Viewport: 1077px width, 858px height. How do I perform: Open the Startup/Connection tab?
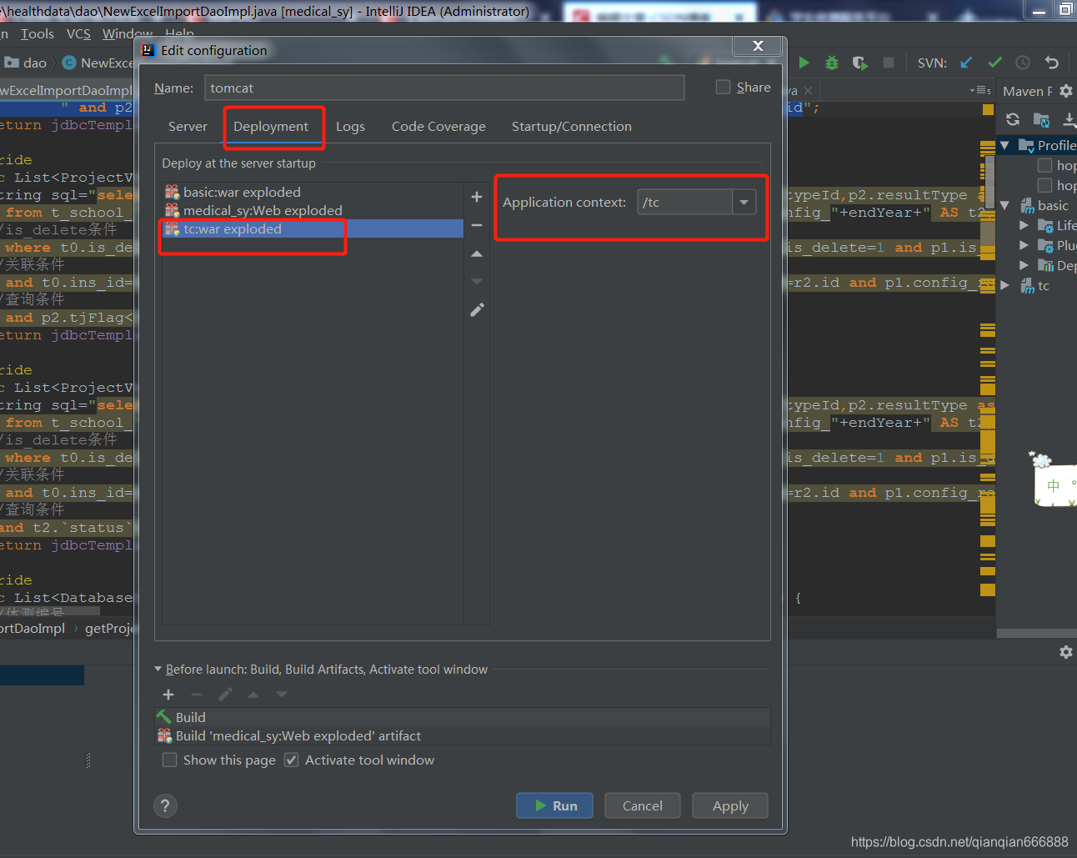pyautogui.click(x=572, y=126)
